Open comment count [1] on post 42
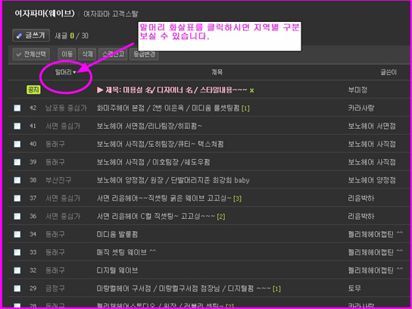The width and height of the screenshot is (412, 309). point(245,108)
